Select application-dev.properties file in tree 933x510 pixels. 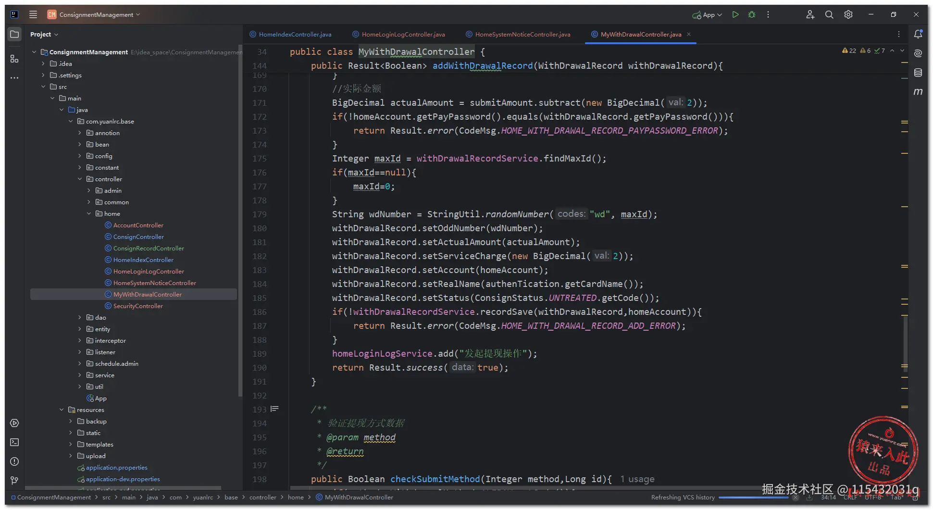pyautogui.click(x=119, y=479)
